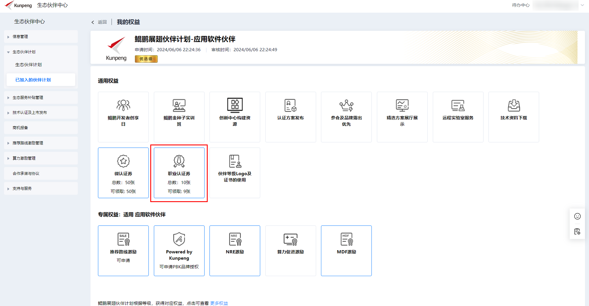Open the 远程实验室服务 icon
This screenshot has width=589, height=306.
tap(458, 105)
